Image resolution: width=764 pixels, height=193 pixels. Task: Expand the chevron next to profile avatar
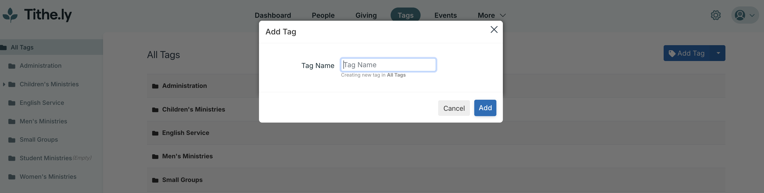coord(752,15)
